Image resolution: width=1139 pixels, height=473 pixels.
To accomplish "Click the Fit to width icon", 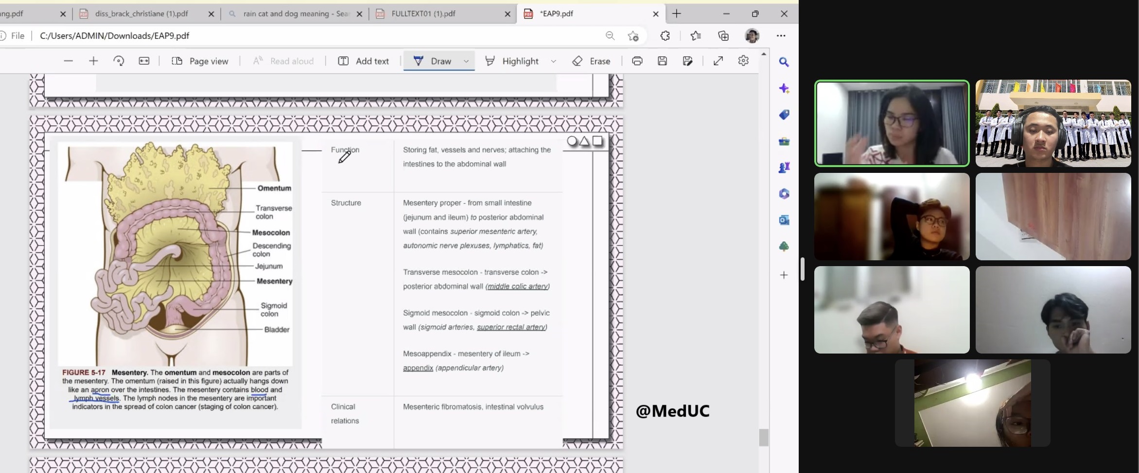I will [144, 61].
